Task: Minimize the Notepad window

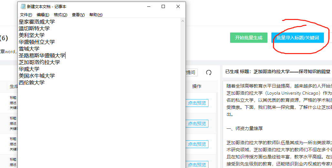Action: pyautogui.click(x=149, y=6)
